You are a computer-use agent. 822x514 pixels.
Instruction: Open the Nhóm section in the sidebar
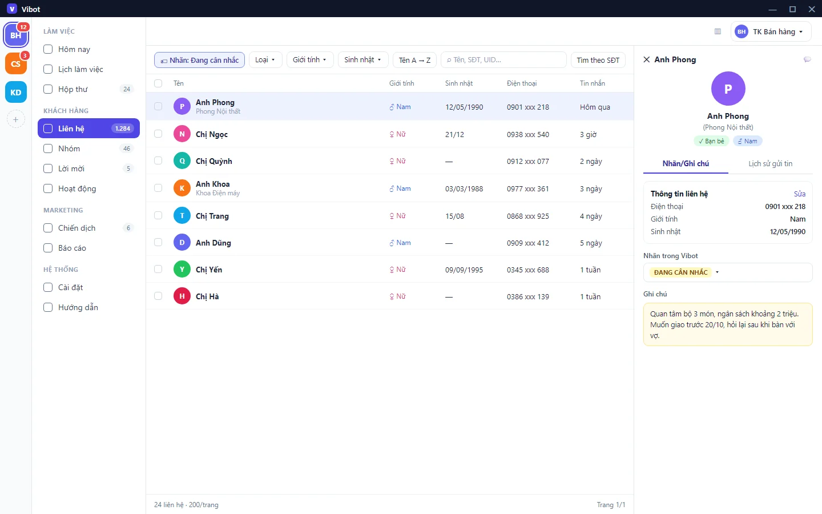pyautogui.click(x=88, y=148)
